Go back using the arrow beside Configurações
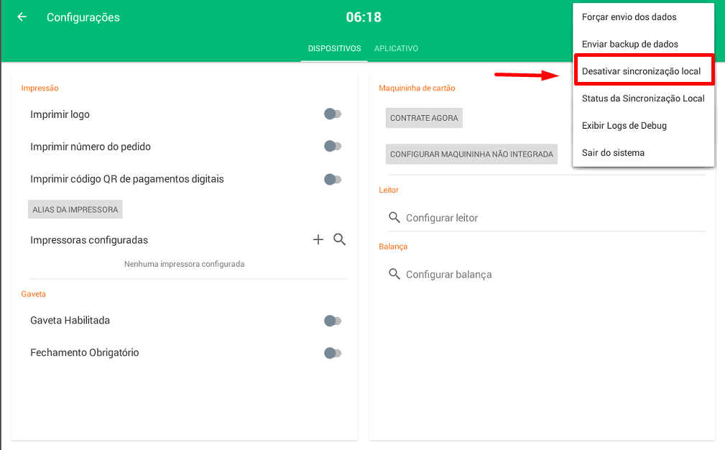Image resolution: width=725 pixels, height=450 pixels. [22, 17]
